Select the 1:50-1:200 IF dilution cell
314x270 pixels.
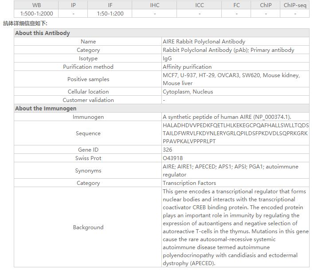coord(110,14)
